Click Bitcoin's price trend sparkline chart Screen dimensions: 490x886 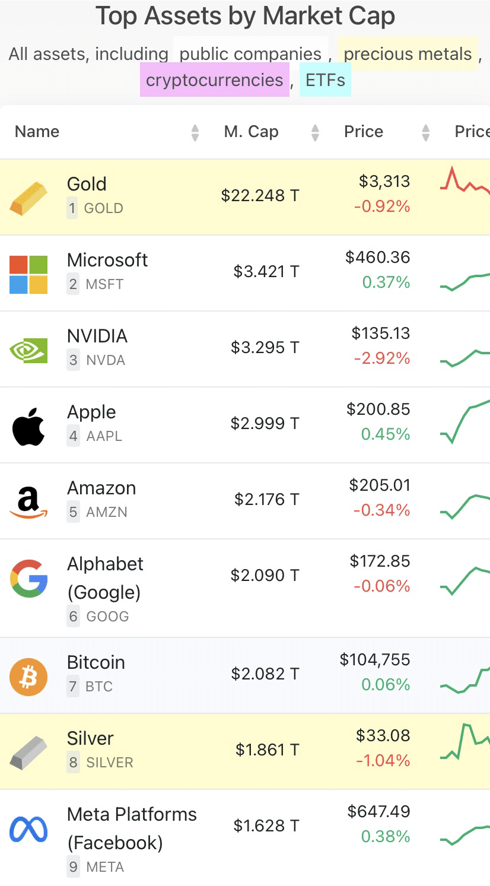tap(465, 679)
